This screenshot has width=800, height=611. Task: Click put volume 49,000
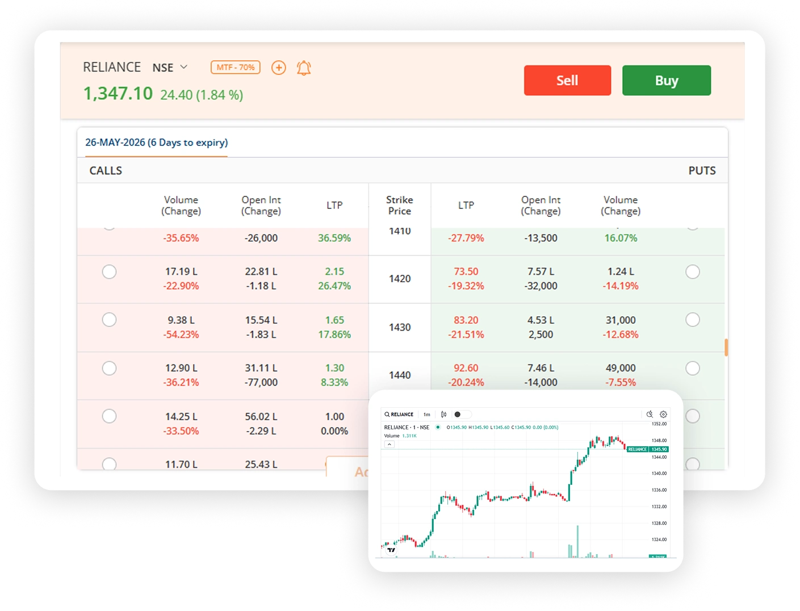click(x=621, y=368)
